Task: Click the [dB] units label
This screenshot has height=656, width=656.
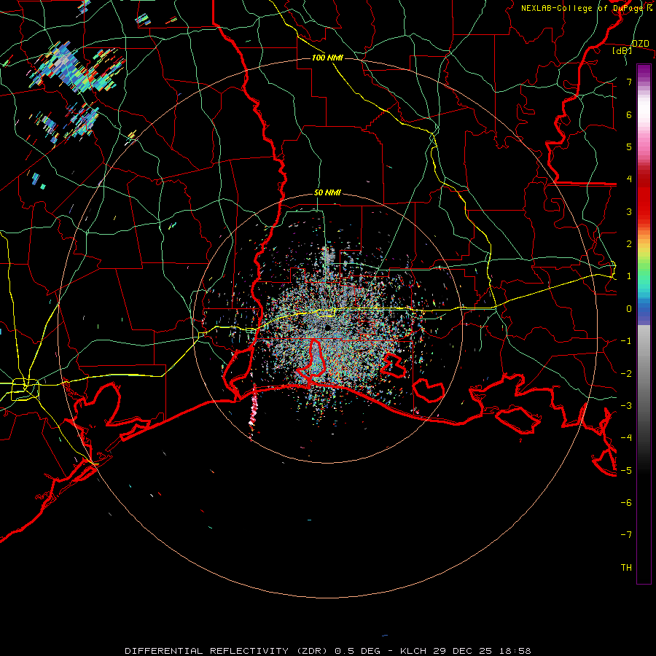Action: click(x=622, y=50)
